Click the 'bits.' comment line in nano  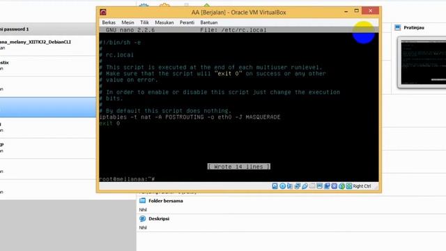coord(111,98)
